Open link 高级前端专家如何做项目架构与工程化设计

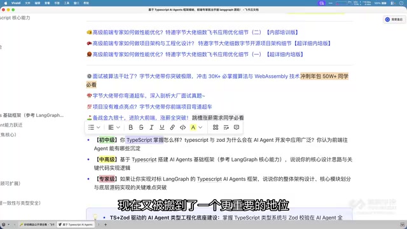[212, 43]
